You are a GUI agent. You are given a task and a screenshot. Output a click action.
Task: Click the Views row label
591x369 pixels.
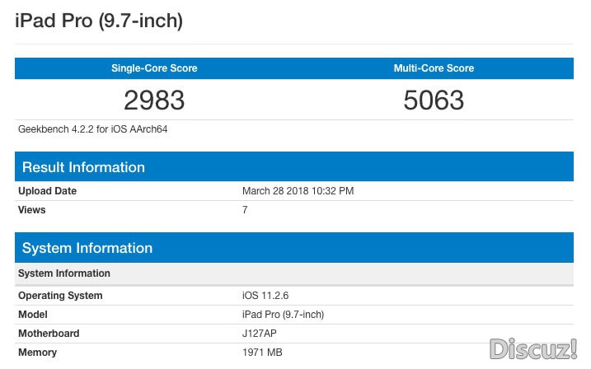(32, 210)
